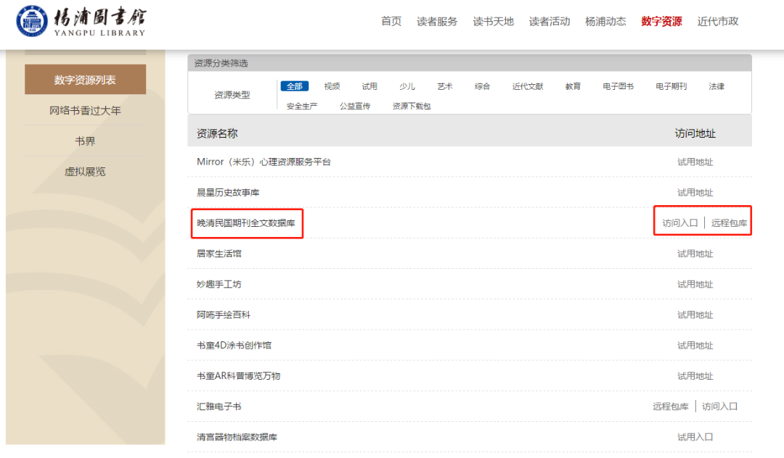Open 网络书香过大年 in the sidebar
The width and height of the screenshot is (784, 458).
(x=85, y=109)
